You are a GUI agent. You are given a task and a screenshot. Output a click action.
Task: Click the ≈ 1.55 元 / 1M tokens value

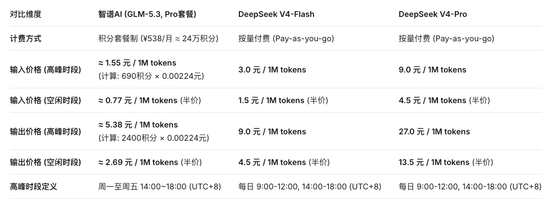[137, 63]
